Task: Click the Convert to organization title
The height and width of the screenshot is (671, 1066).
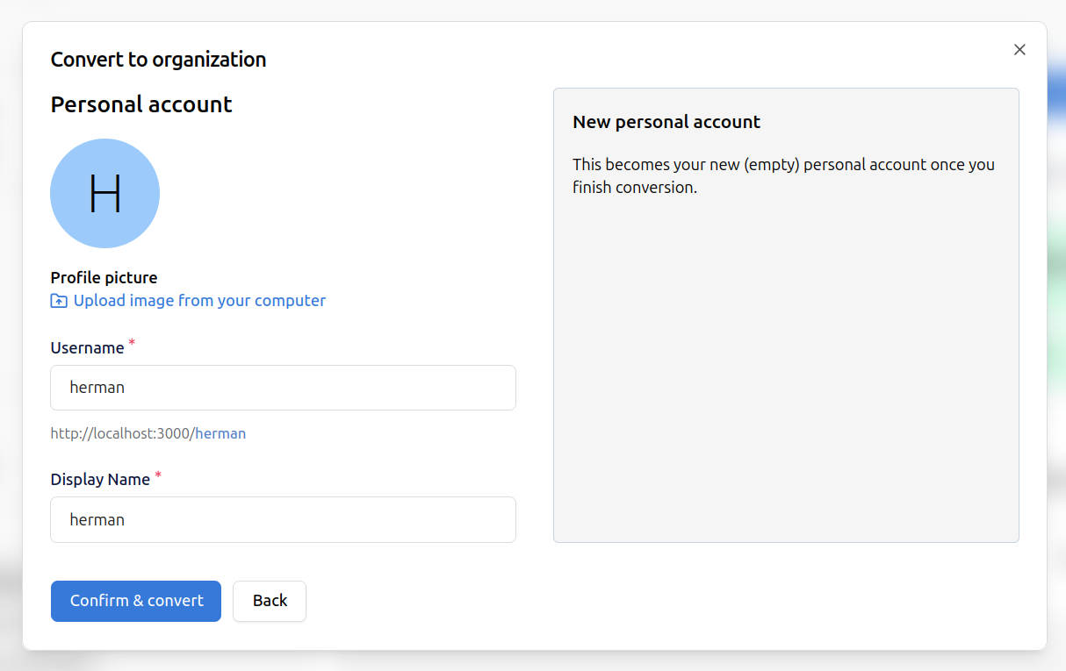Action: [x=158, y=60]
